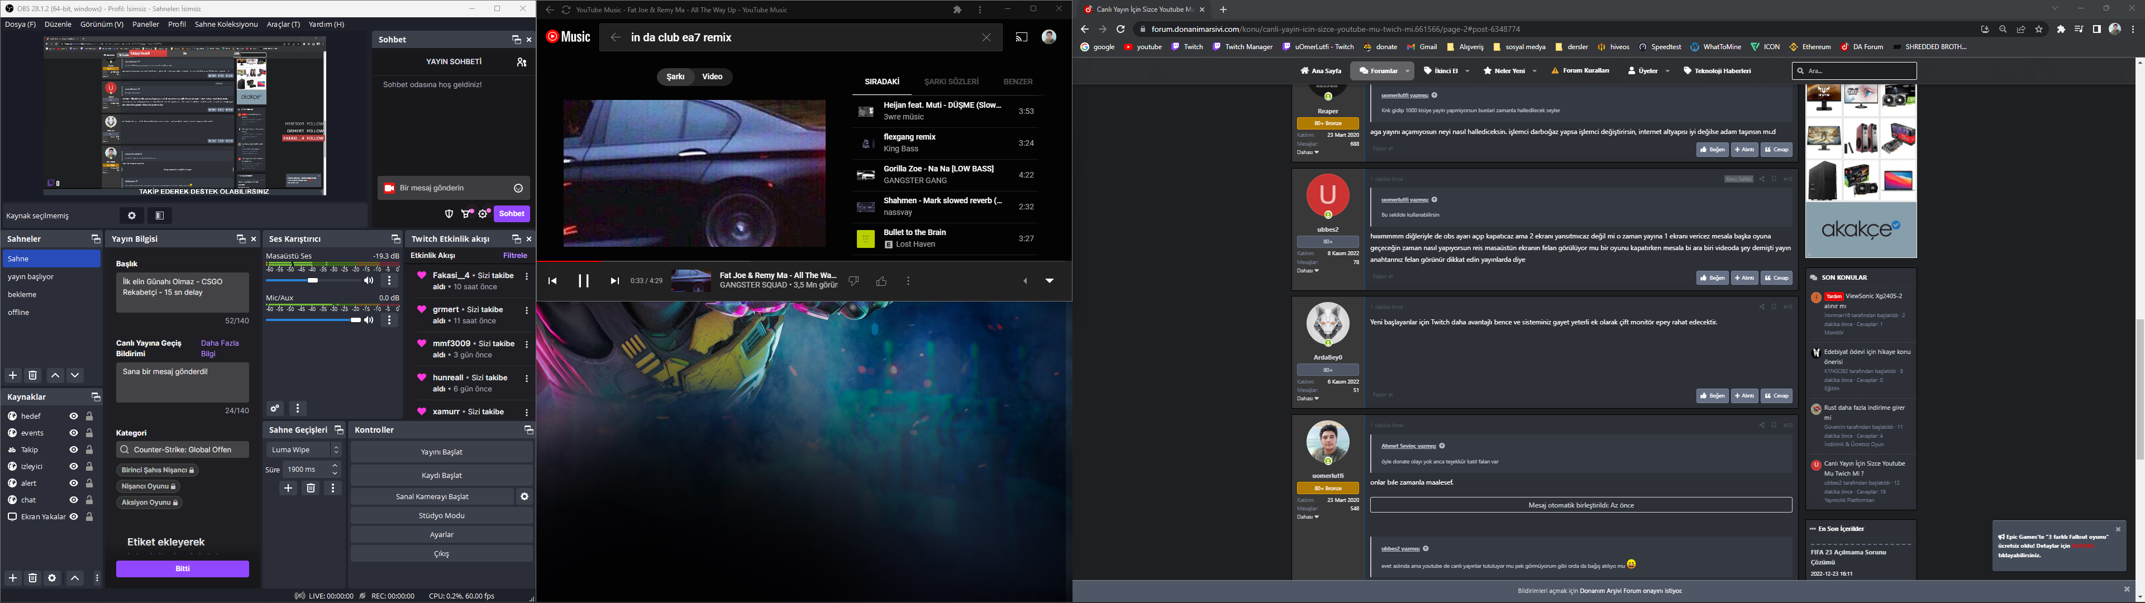Toggle visibility of hedef source
Image resolution: width=2145 pixels, height=603 pixels.
coord(73,417)
